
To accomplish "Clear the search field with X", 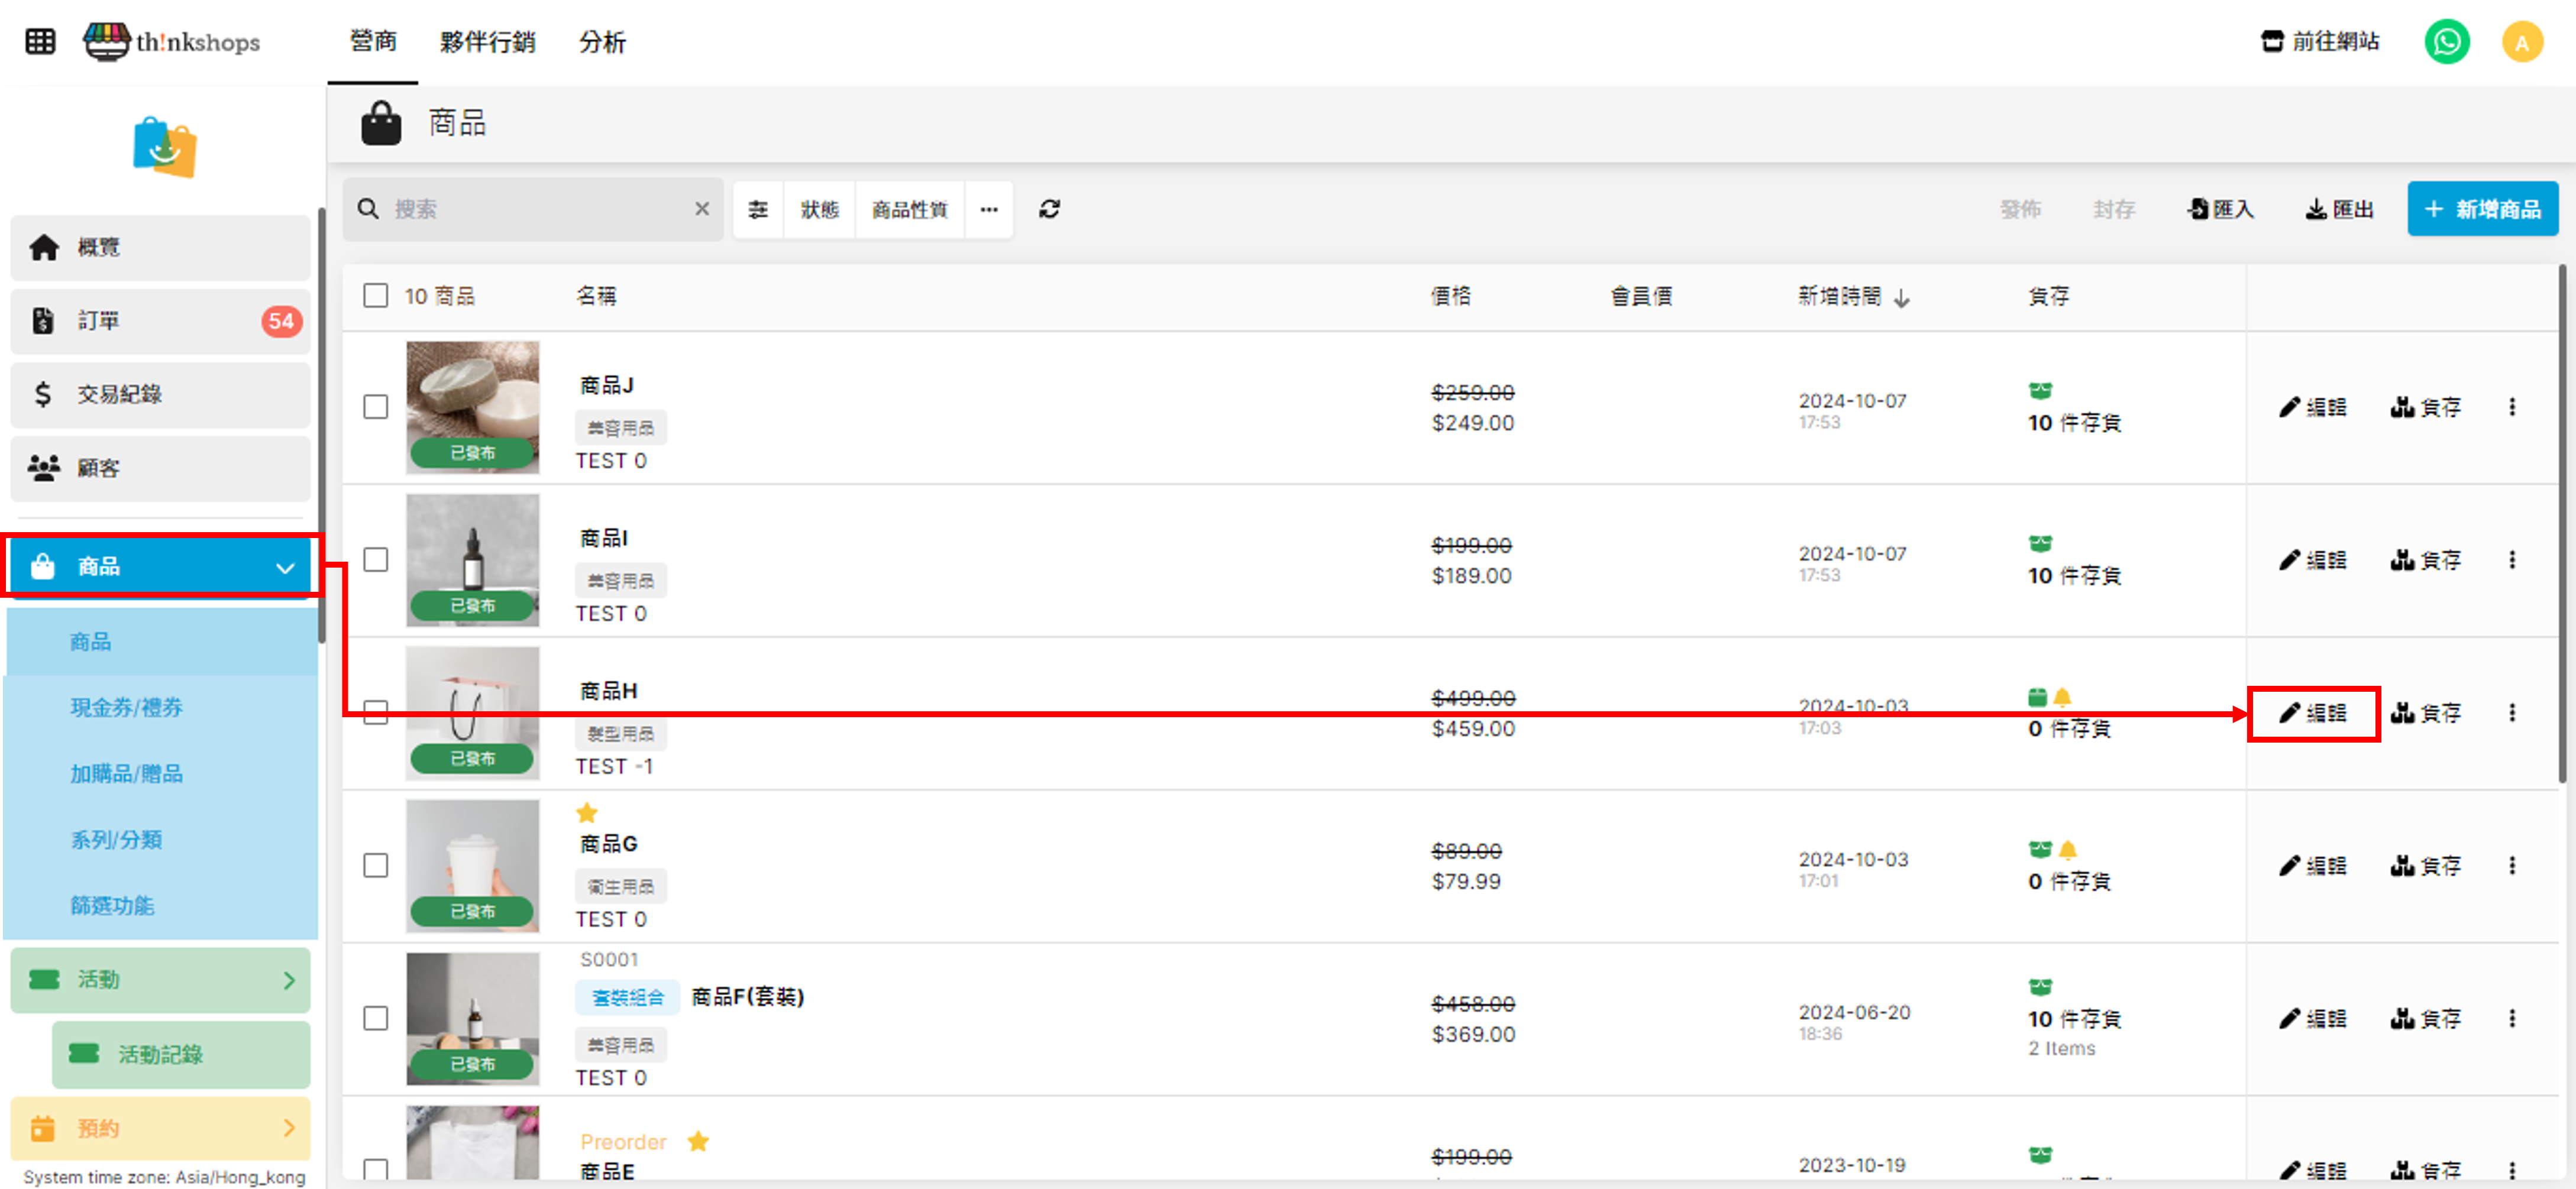I will (702, 209).
